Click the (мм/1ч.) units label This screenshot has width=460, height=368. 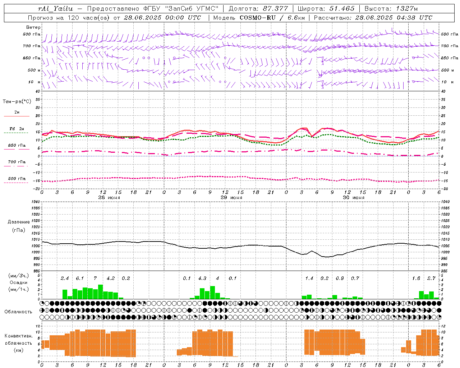coord(19,289)
